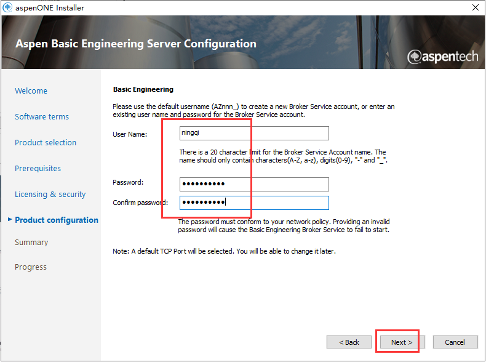Click the Basic Engineering section heading
The height and width of the screenshot is (362, 486).
[143, 90]
